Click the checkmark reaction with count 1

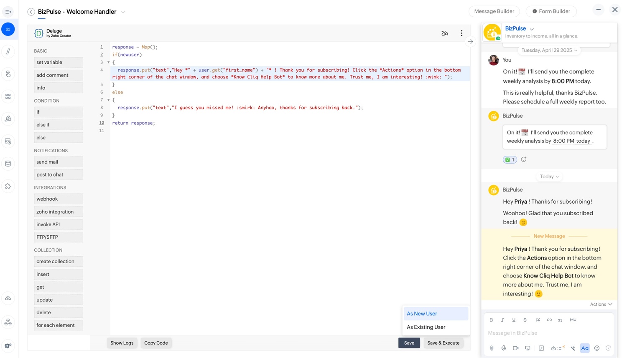pos(510,159)
